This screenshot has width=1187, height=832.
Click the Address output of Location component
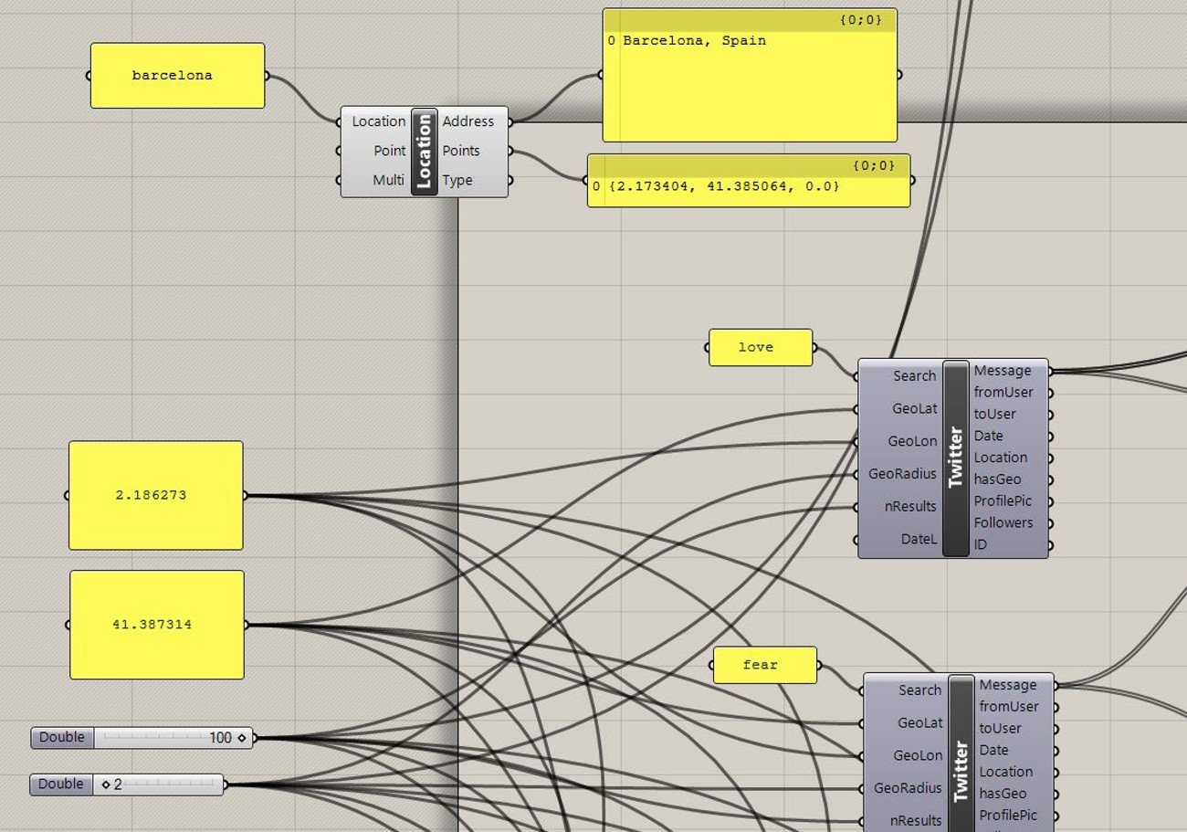(x=468, y=121)
